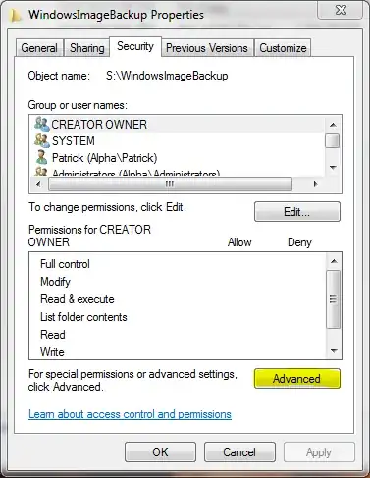Click the user list vertical scroll thumb
Image resolution: width=370 pixels, height=478 pixels.
(333, 141)
